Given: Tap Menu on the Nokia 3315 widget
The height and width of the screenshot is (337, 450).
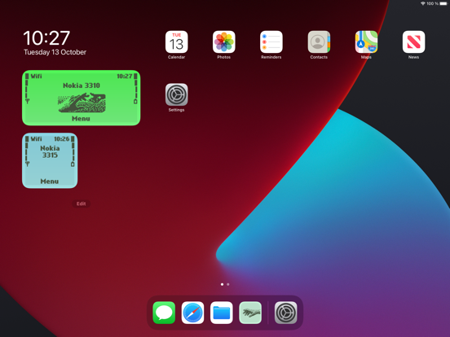Looking at the screenshot, I should pyautogui.click(x=50, y=182).
